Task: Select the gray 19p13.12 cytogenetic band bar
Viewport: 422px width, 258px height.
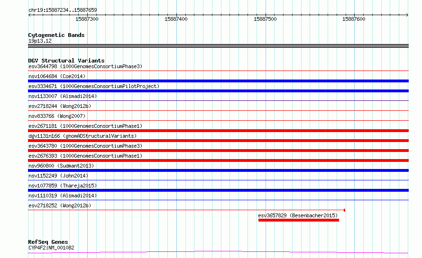Action: [x=218, y=46]
